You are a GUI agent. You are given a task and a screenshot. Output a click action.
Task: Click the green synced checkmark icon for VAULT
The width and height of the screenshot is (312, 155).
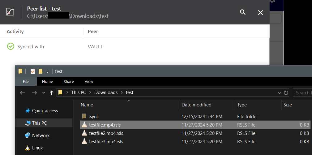(x=11, y=46)
